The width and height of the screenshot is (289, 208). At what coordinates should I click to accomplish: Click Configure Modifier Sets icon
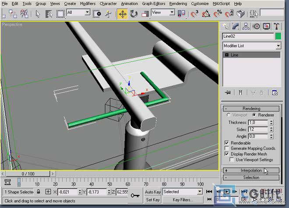coord(275,93)
